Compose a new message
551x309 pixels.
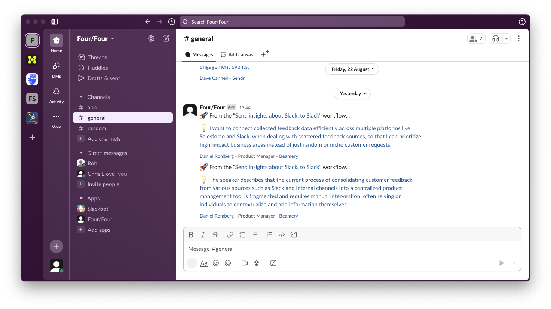166,38
